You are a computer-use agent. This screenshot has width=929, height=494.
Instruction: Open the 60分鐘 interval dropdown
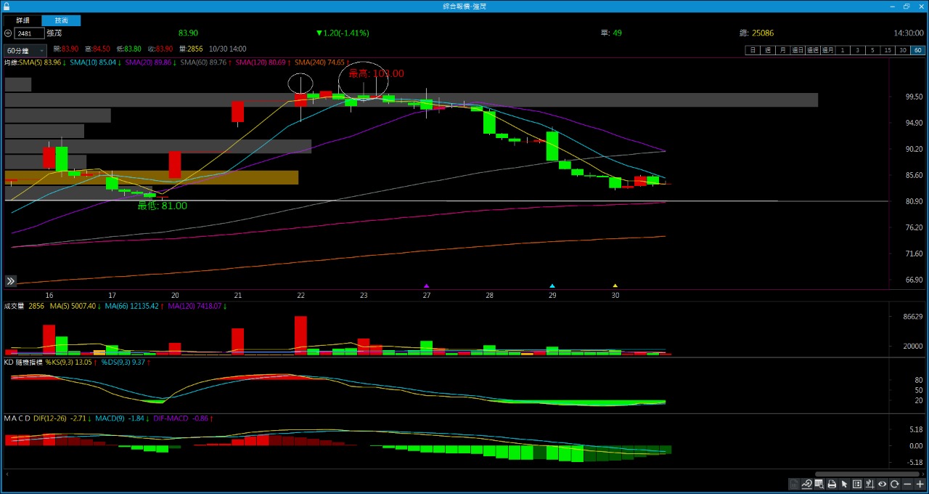pos(25,51)
